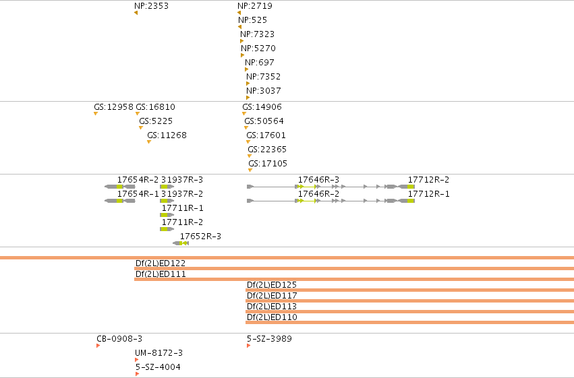
Task: Click the NP:2719 insertion marker triangle
Action: 239,13
